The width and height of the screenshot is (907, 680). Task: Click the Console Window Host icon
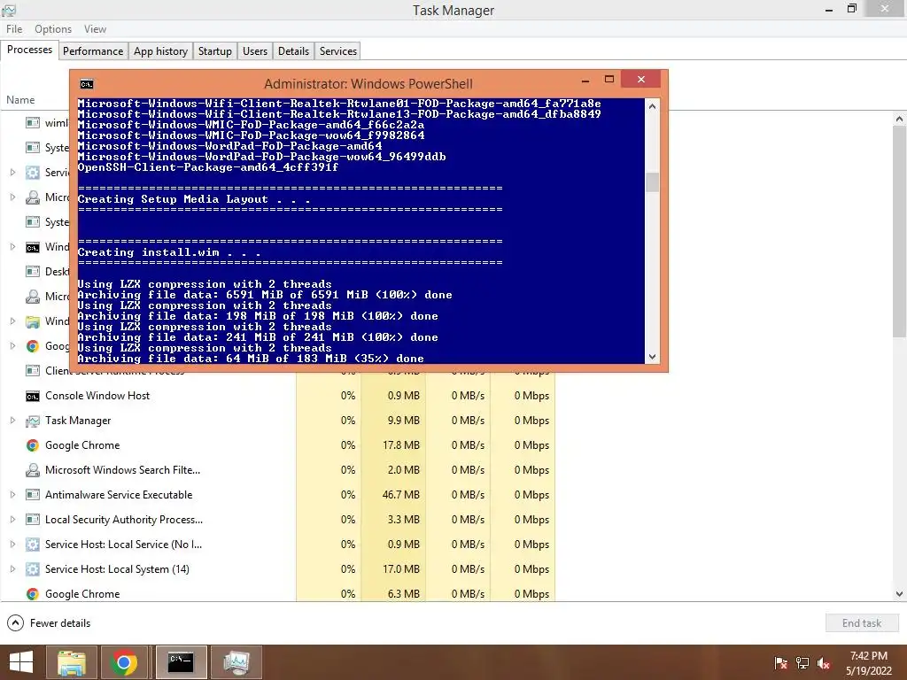click(33, 396)
